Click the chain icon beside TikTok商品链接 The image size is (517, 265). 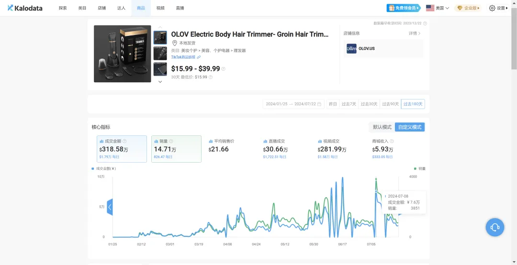click(199, 57)
